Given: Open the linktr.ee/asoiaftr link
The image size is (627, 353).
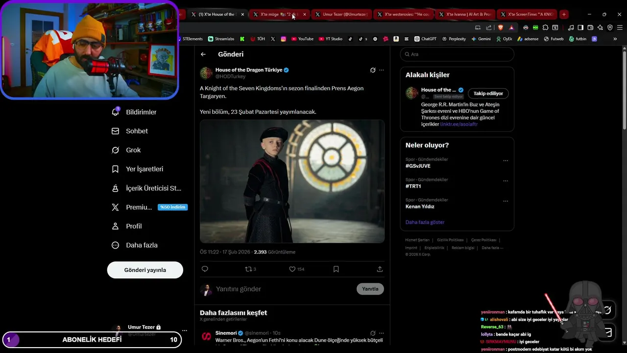Looking at the screenshot, I should point(459,125).
